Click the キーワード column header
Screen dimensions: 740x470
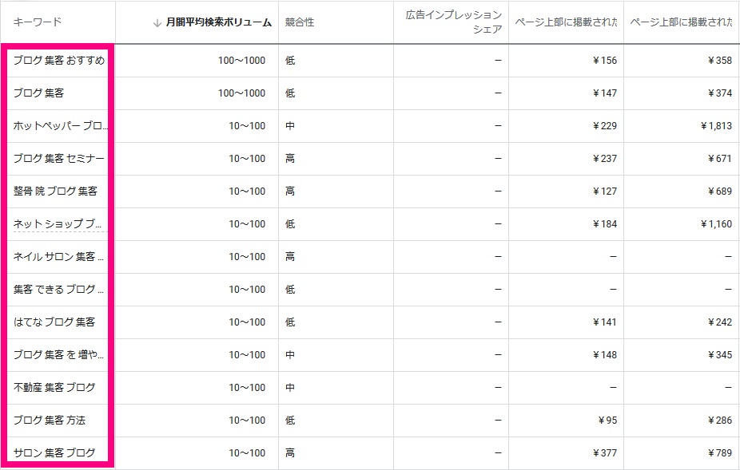coord(37,22)
